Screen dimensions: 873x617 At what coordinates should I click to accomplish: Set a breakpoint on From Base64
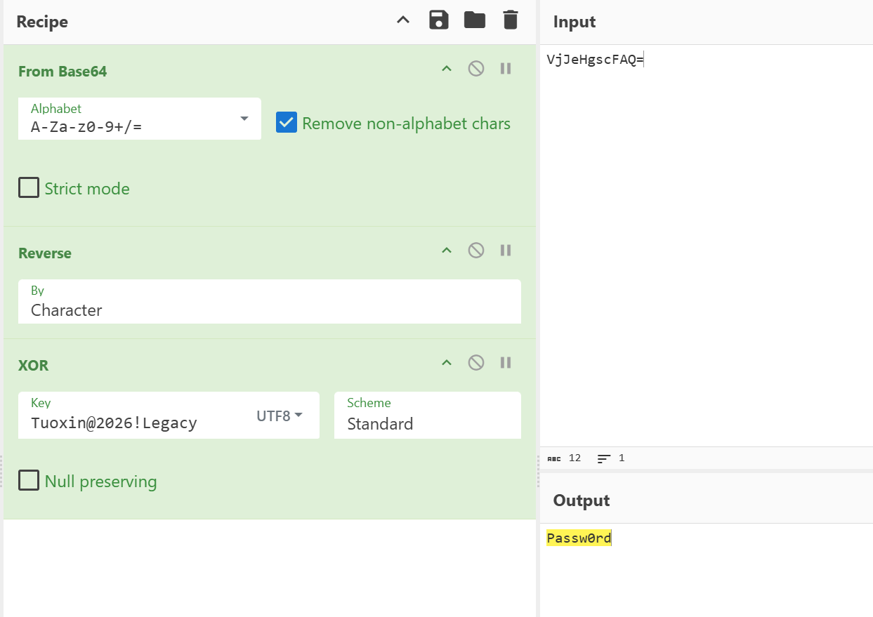(x=506, y=69)
